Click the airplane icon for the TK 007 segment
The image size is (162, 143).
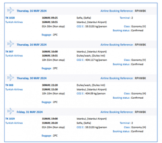click(x=10, y=44)
